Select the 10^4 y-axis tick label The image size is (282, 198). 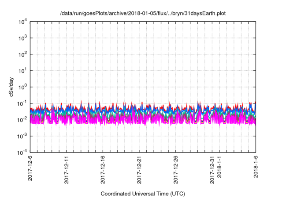(x=22, y=22)
